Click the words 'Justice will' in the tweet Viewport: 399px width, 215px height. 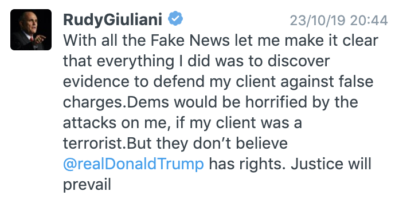point(331,164)
